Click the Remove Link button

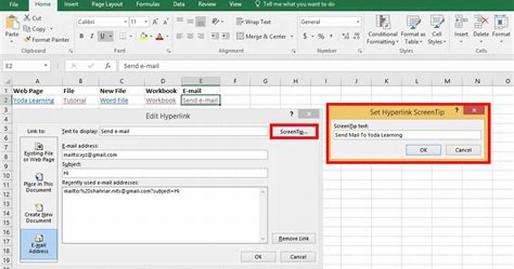coord(294,239)
